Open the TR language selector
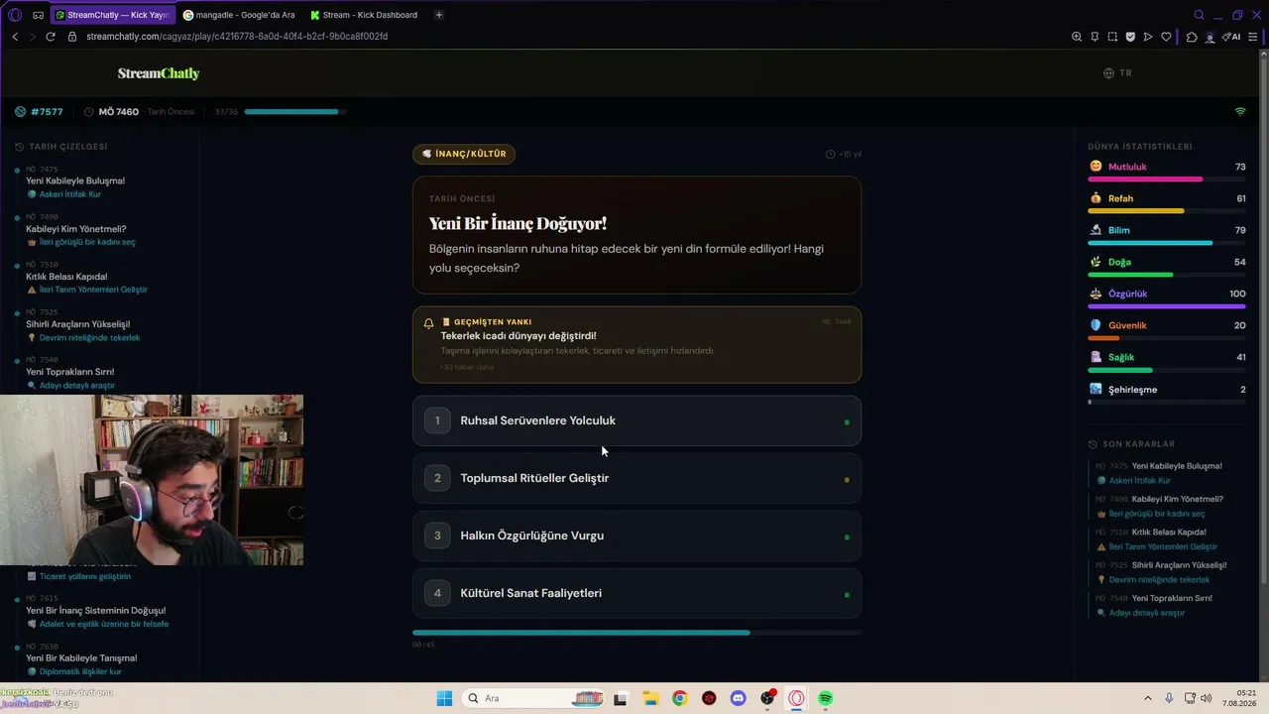1269x714 pixels. pos(1117,73)
